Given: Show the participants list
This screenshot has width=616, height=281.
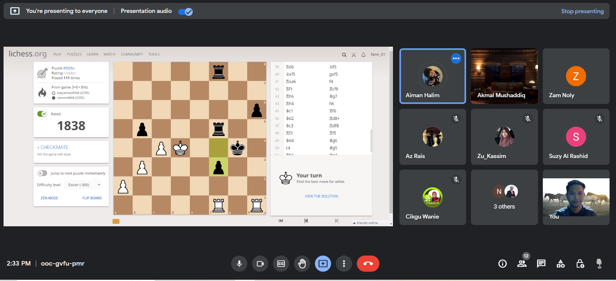Looking at the screenshot, I should coord(522,264).
